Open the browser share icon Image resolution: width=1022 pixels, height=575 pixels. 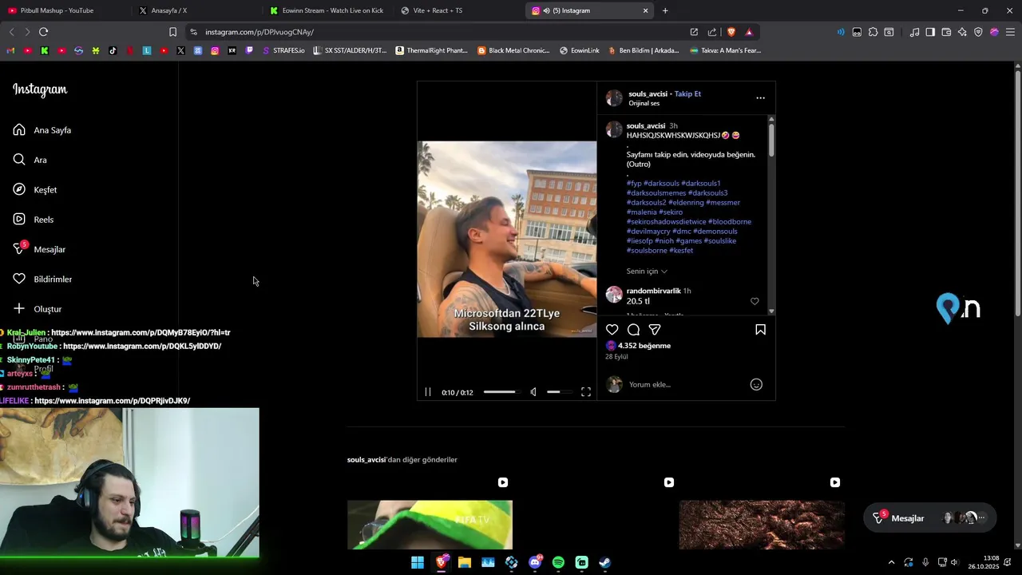pos(712,32)
